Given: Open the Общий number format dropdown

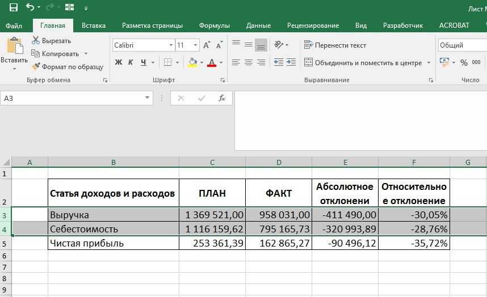Looking at the screenshot, I should [x=462, y=45].
